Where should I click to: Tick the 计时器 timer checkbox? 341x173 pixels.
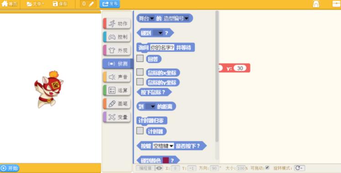[x=140, y=131]
